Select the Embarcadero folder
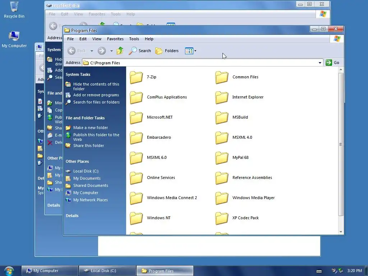The image size is (368, 276). click(150, 138)
